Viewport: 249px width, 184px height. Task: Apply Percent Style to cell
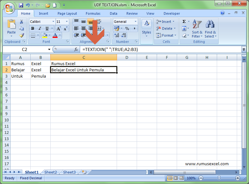click(127, 28)
